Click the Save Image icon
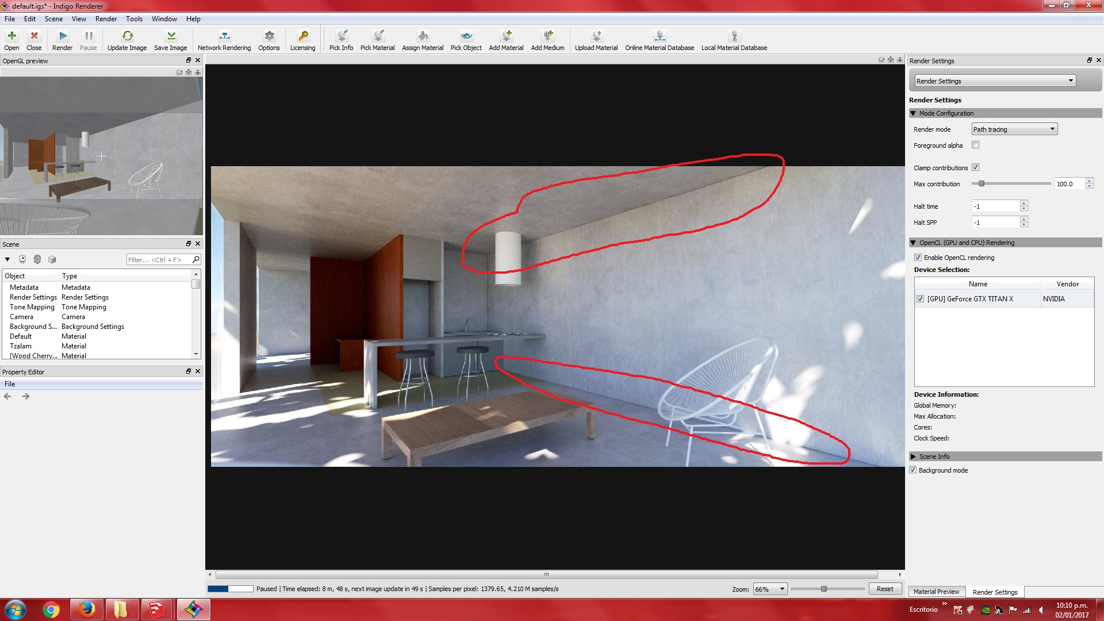The height and width of the screenshot is (621, 1104). (x=171, y=36)
